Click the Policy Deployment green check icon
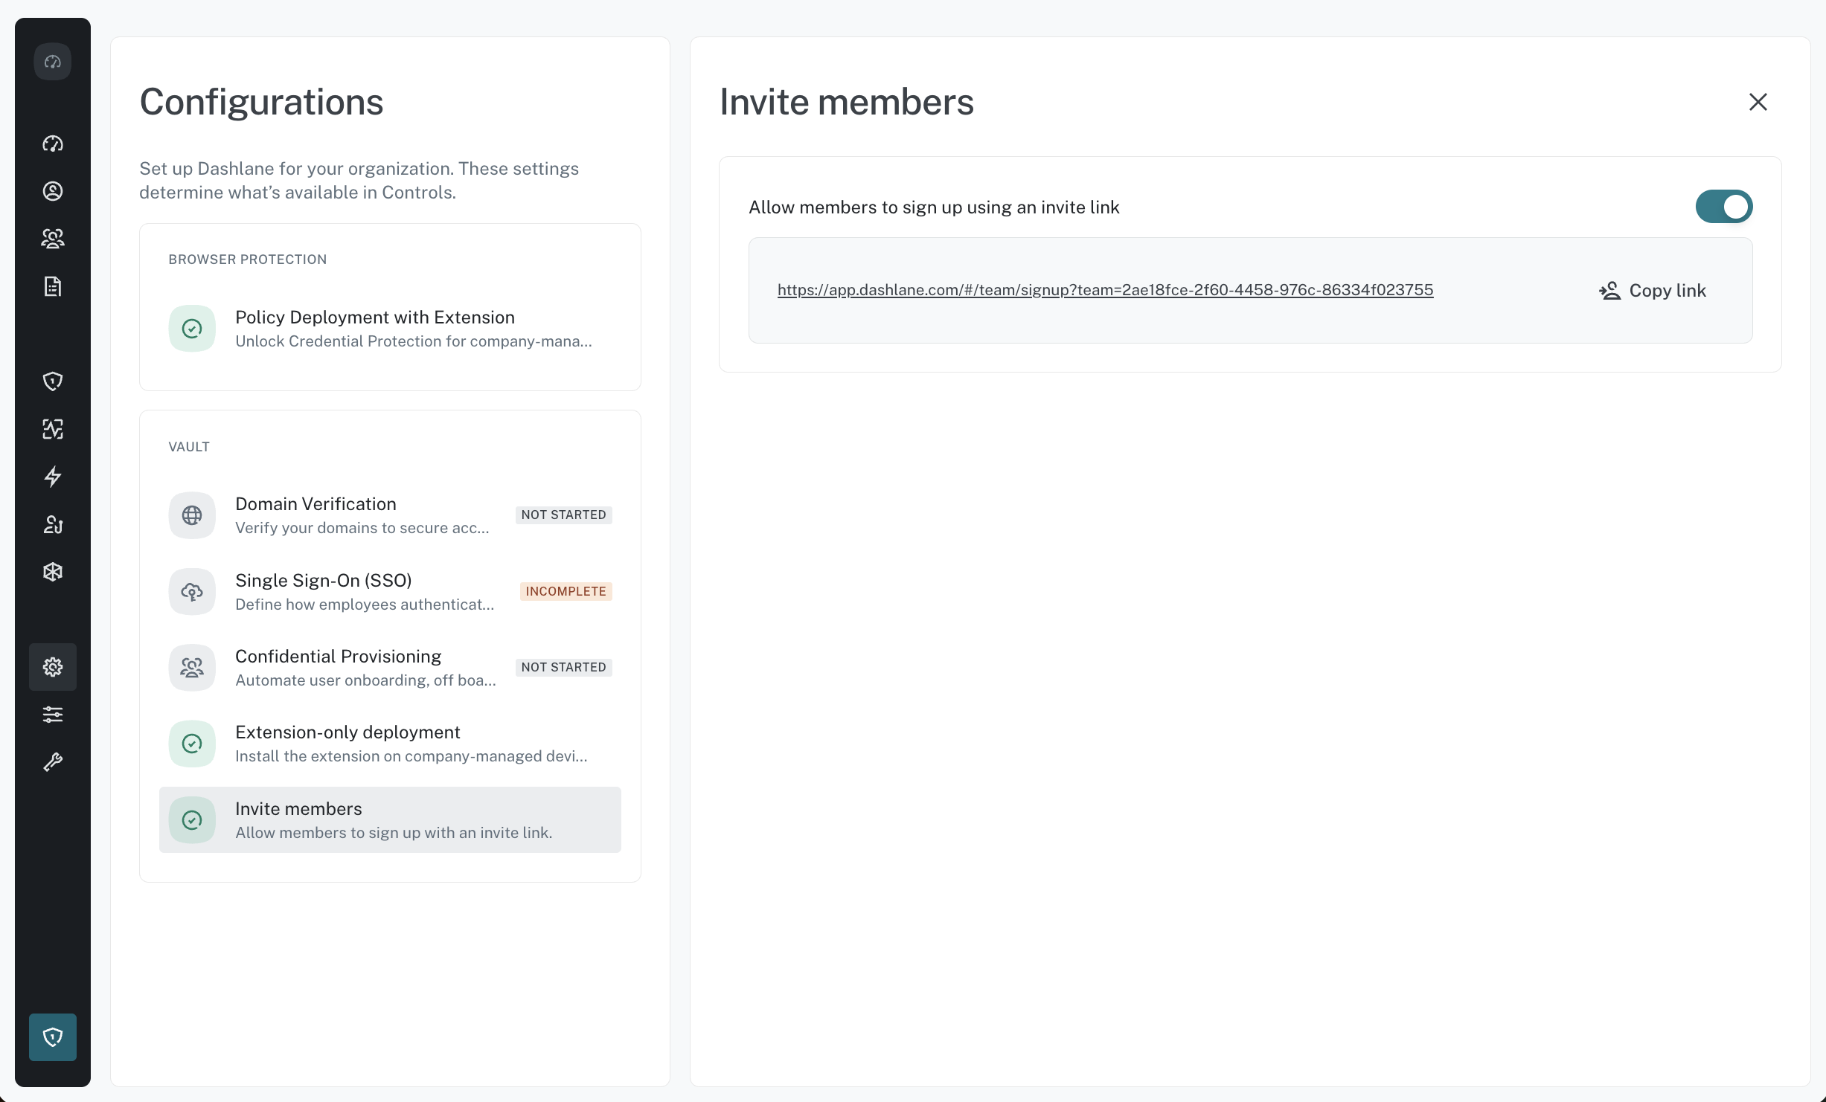Image resolution: width=1826 pixels, height=1102 pixels. tap(192, 329)
